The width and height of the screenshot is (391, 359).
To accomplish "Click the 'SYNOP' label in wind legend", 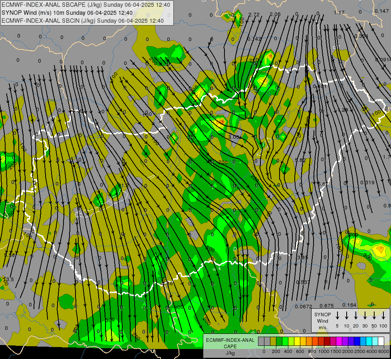I will (322, 314).
